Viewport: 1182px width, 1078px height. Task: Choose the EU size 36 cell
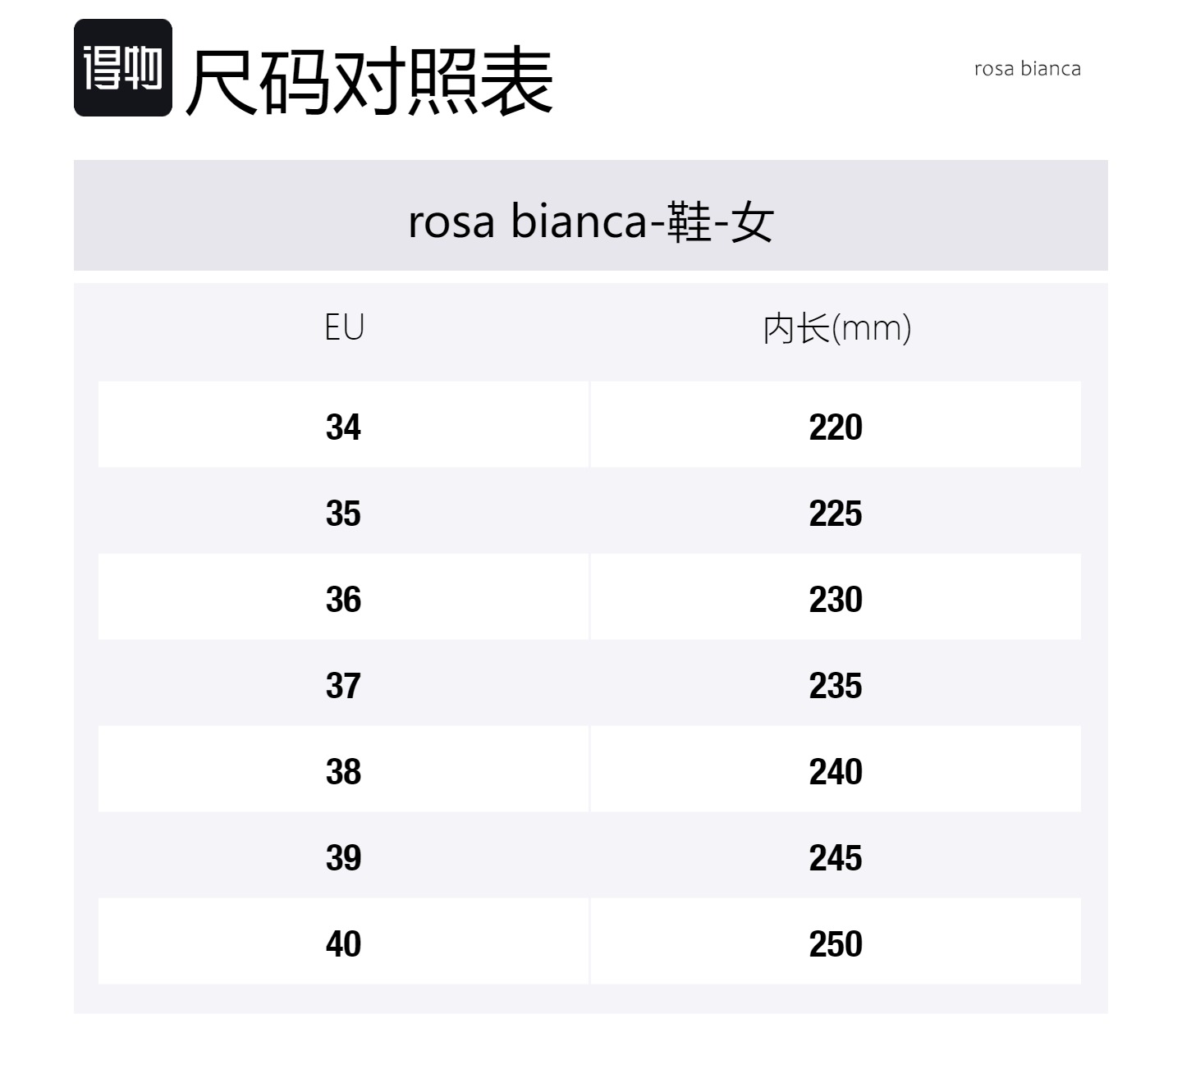[x=343, y=600]
